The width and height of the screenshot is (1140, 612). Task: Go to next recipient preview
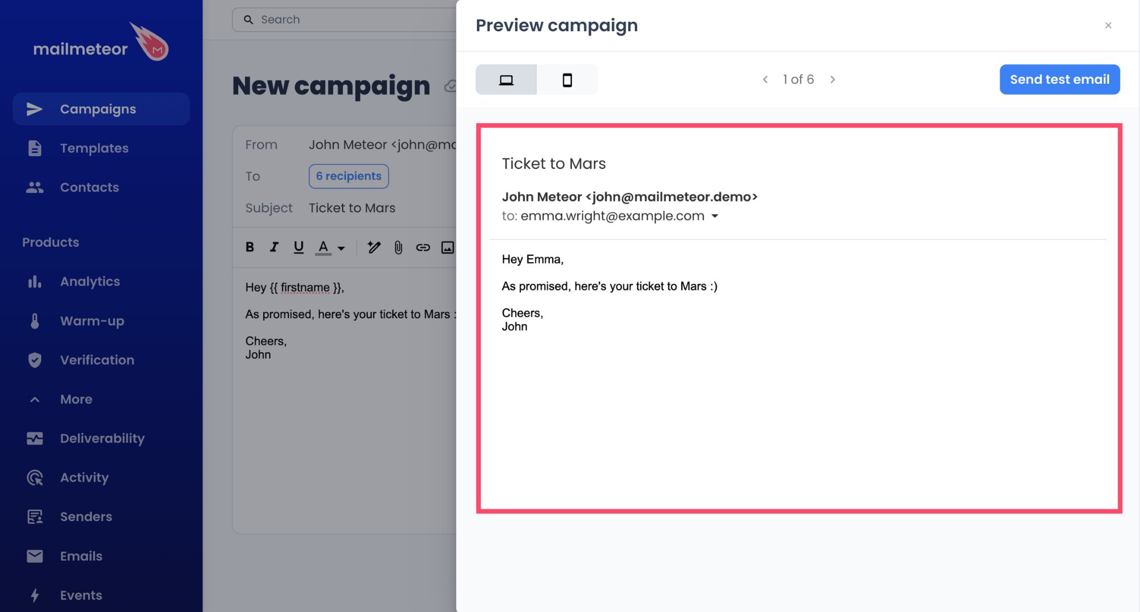pyautogui.click(x=832, y=79)
